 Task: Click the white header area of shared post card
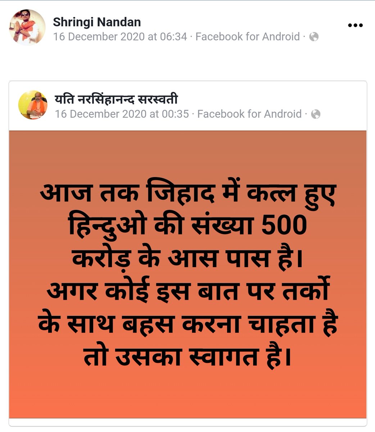click(x=187, y=106)
